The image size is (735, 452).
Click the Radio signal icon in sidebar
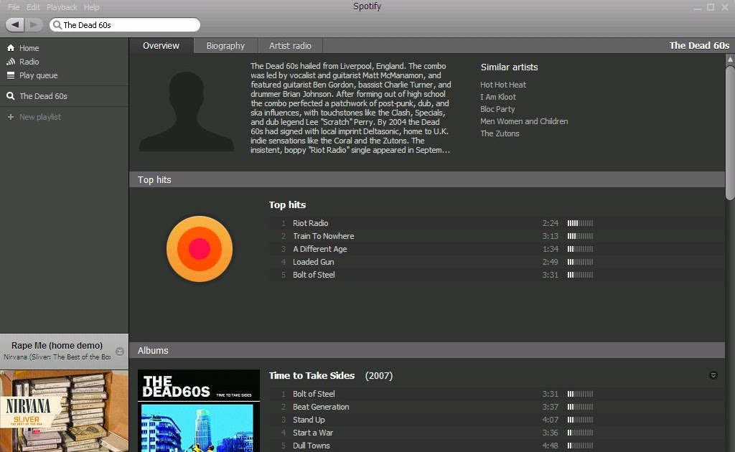[x=11, y=62]
